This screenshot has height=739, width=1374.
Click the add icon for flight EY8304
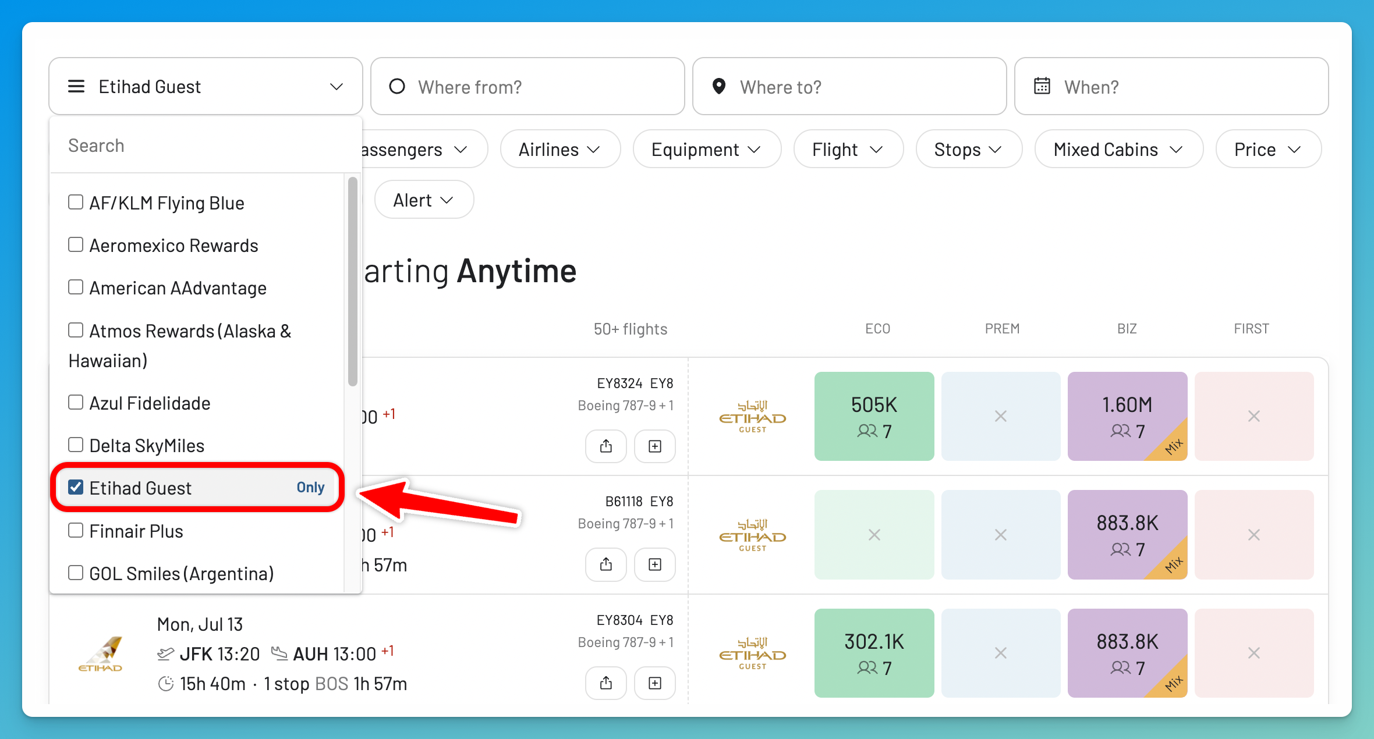tap(655, 683)
